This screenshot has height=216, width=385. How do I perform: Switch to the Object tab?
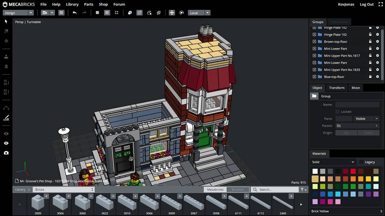click(317, 88)
